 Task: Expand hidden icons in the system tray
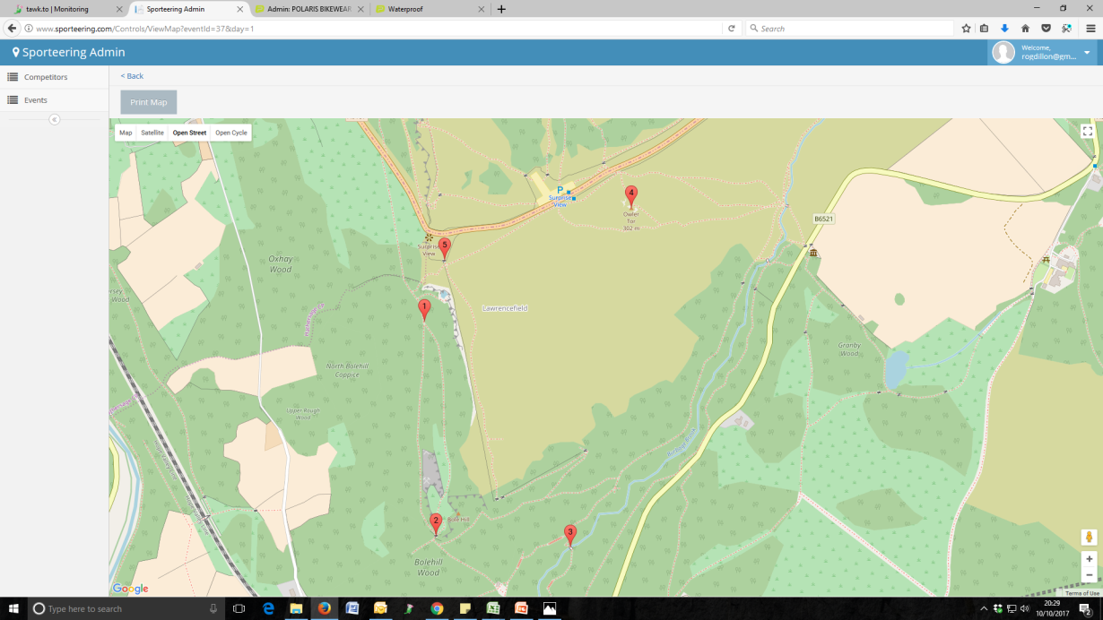point(985,607)
